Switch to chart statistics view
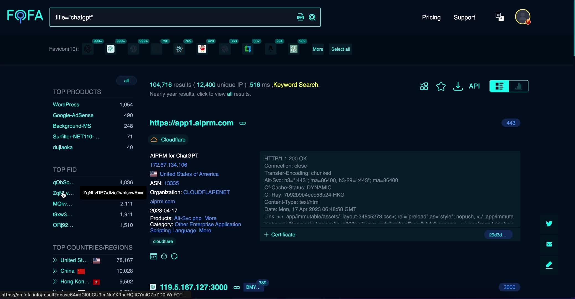This screenshot has width=575, height=299. coord(519,86)
